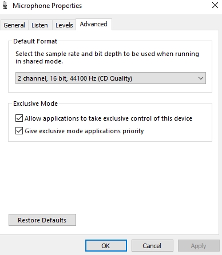Click the "Allow applications to take exclusive control" label

(108, 118)
